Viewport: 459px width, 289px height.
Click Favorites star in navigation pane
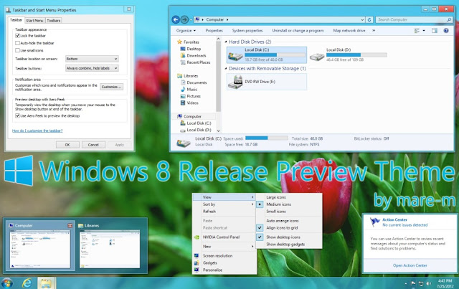[x=179, y=42]
